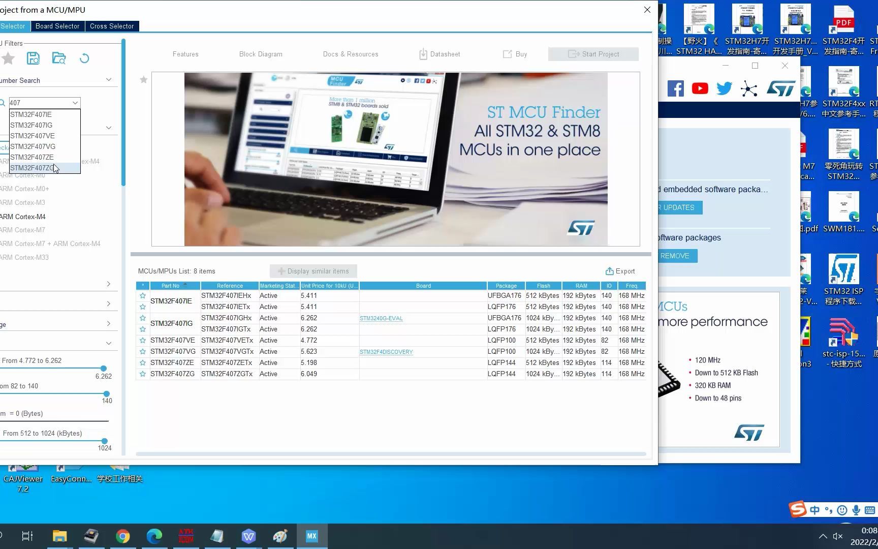Collapse the Part Number Search section chevron
The image size is (878, 549).
click(108, 79)
